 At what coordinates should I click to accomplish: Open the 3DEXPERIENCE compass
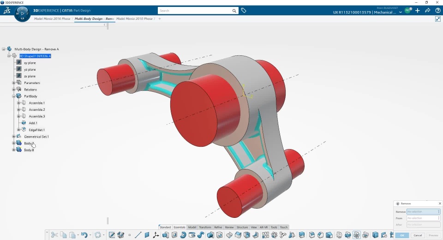[22, 13]
